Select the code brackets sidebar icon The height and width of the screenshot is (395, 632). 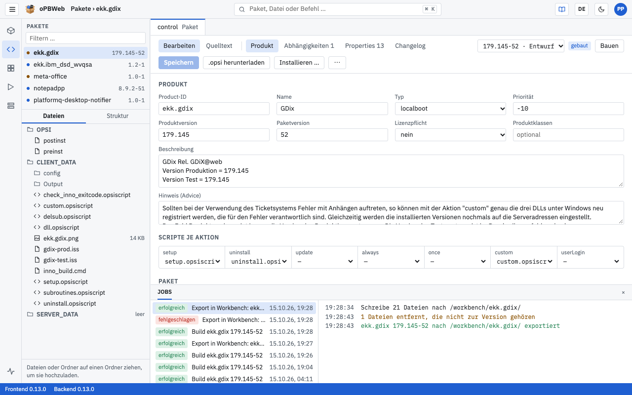point(11,49)
